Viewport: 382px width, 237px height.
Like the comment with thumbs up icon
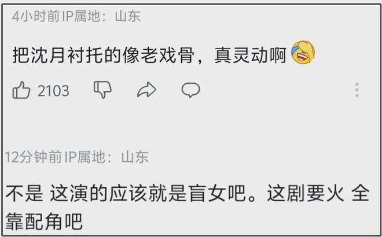(21, 90)
